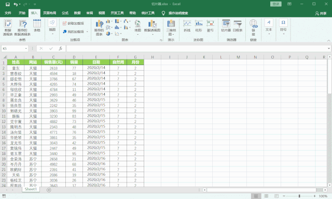Click the vertical scrollbar down arrow
332x199 pixels.
click(x=329, y=185)
